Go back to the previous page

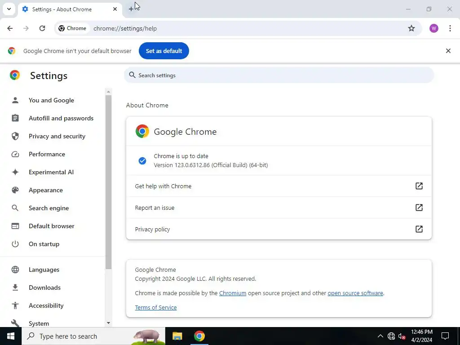[10, 28]
